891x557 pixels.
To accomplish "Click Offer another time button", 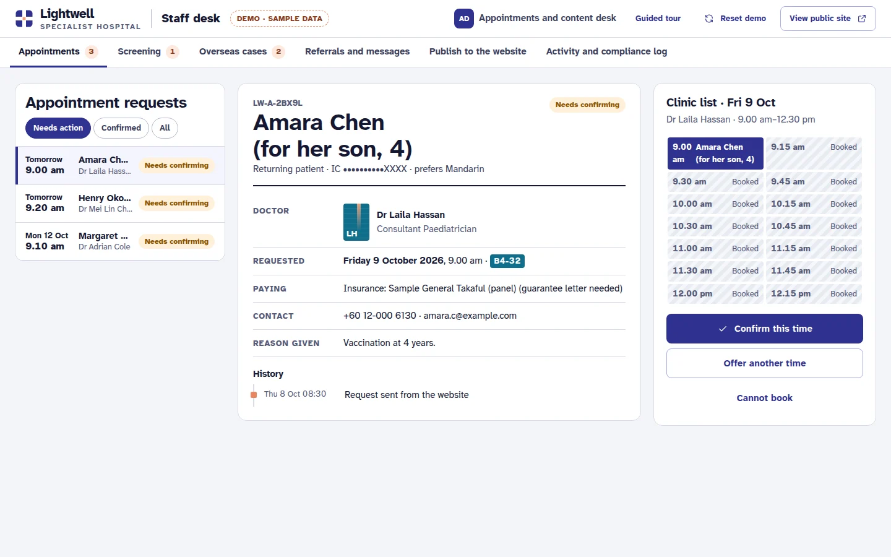I will tap(765, 363).
